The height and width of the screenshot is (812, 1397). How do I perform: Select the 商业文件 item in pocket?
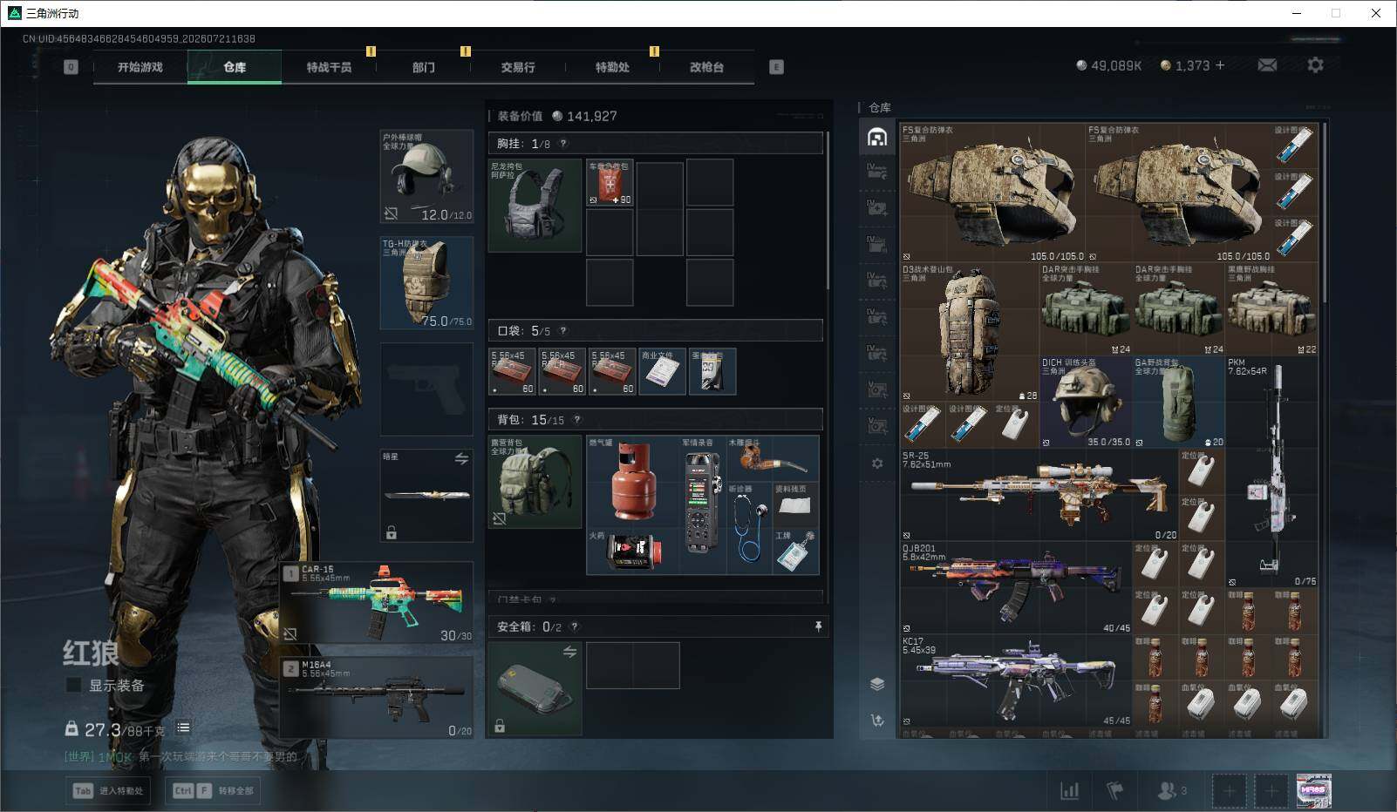point(662,371)
